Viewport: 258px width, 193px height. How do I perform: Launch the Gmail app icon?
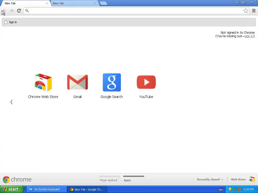pyautogui.click(x=78, y=82)
